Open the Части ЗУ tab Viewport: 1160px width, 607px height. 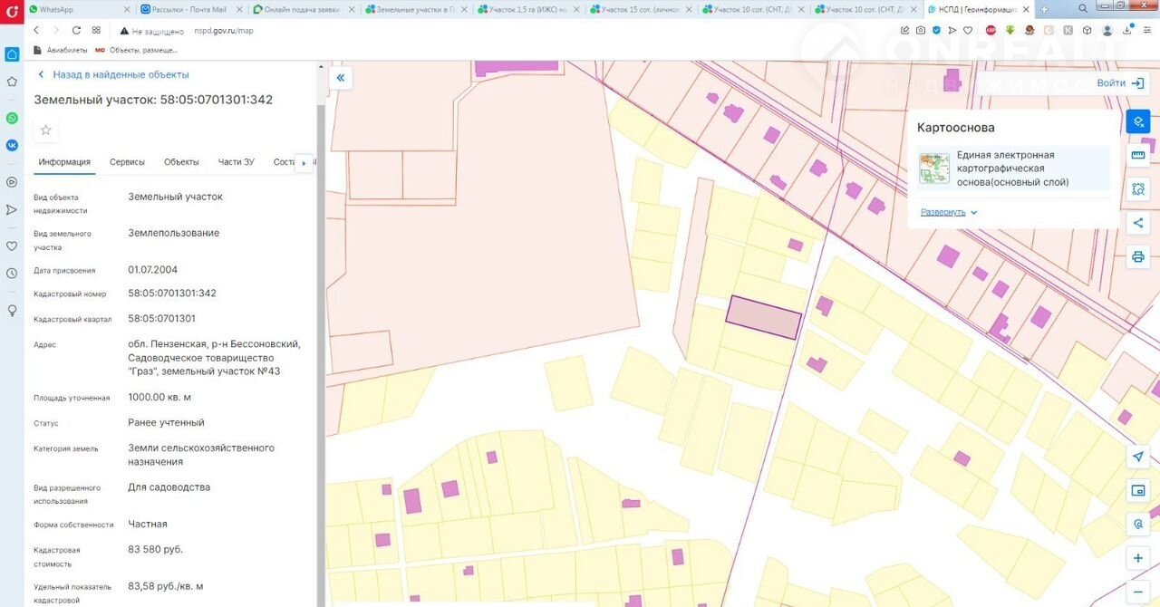click(x=236, y=162)
